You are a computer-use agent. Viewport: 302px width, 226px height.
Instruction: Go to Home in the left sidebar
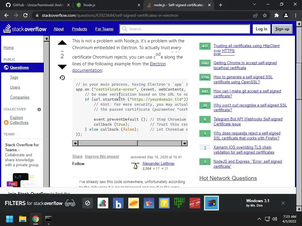point(9,47)
